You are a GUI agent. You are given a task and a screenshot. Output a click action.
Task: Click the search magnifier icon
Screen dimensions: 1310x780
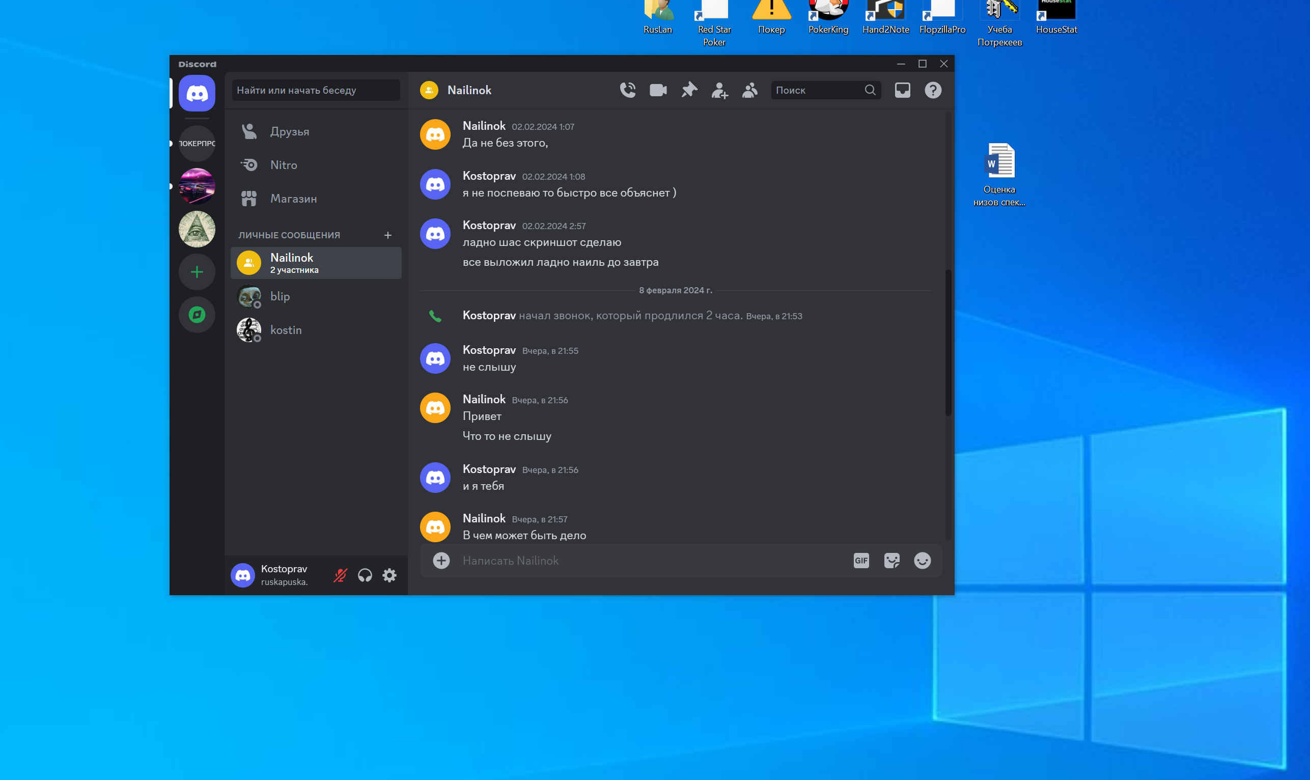tap(870, 91)
